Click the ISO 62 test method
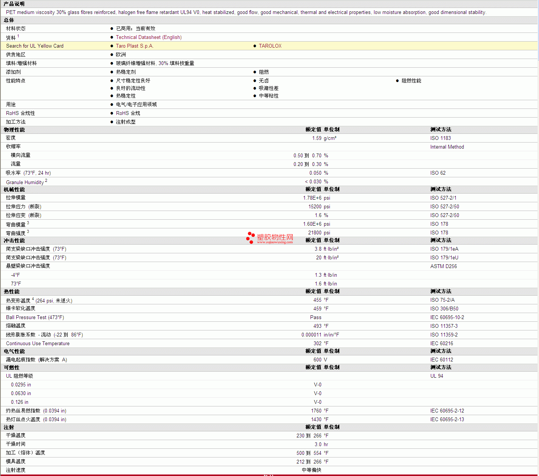The width and height of the screenshot is (539, 476). pos(438,173)
